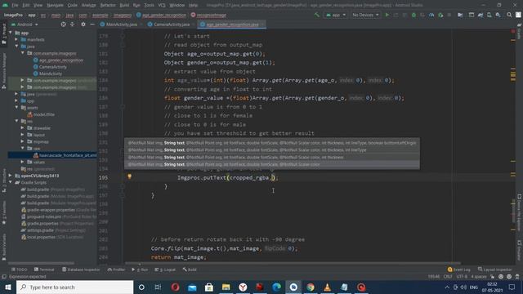
Task: Open the File menu
Action: 15,5
